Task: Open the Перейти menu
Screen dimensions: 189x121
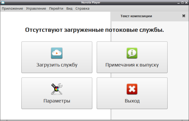Action: tap(56, 9)
